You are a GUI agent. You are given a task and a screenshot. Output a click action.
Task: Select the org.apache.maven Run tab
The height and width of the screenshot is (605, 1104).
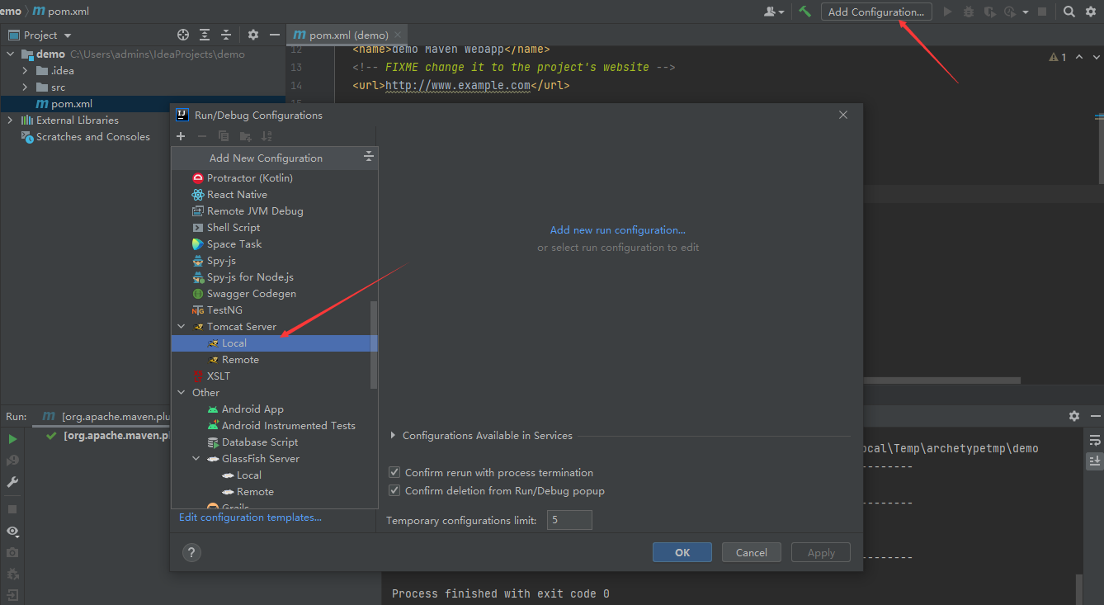[x=106, y=416]
